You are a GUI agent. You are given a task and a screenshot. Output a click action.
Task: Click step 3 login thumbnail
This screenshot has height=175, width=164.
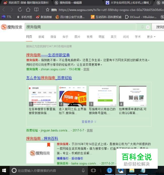point(103,96)
